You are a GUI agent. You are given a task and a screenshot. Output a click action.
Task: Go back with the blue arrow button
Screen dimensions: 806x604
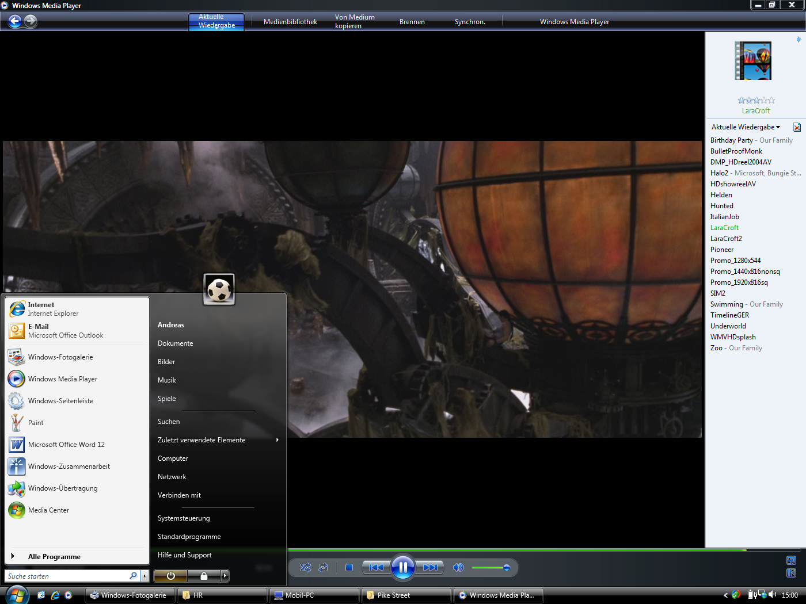click(x=15, y=21)
